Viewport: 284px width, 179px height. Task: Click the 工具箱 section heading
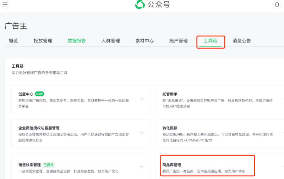point(17,66)
